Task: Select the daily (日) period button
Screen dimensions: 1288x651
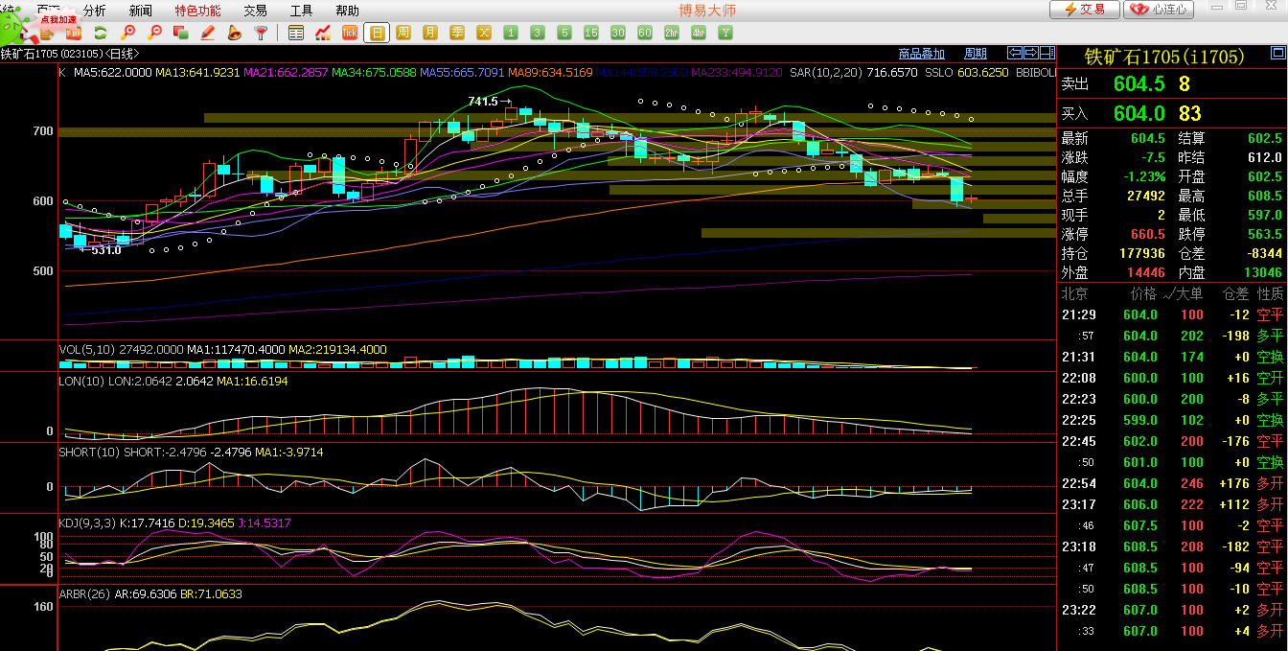Action: 377,33
